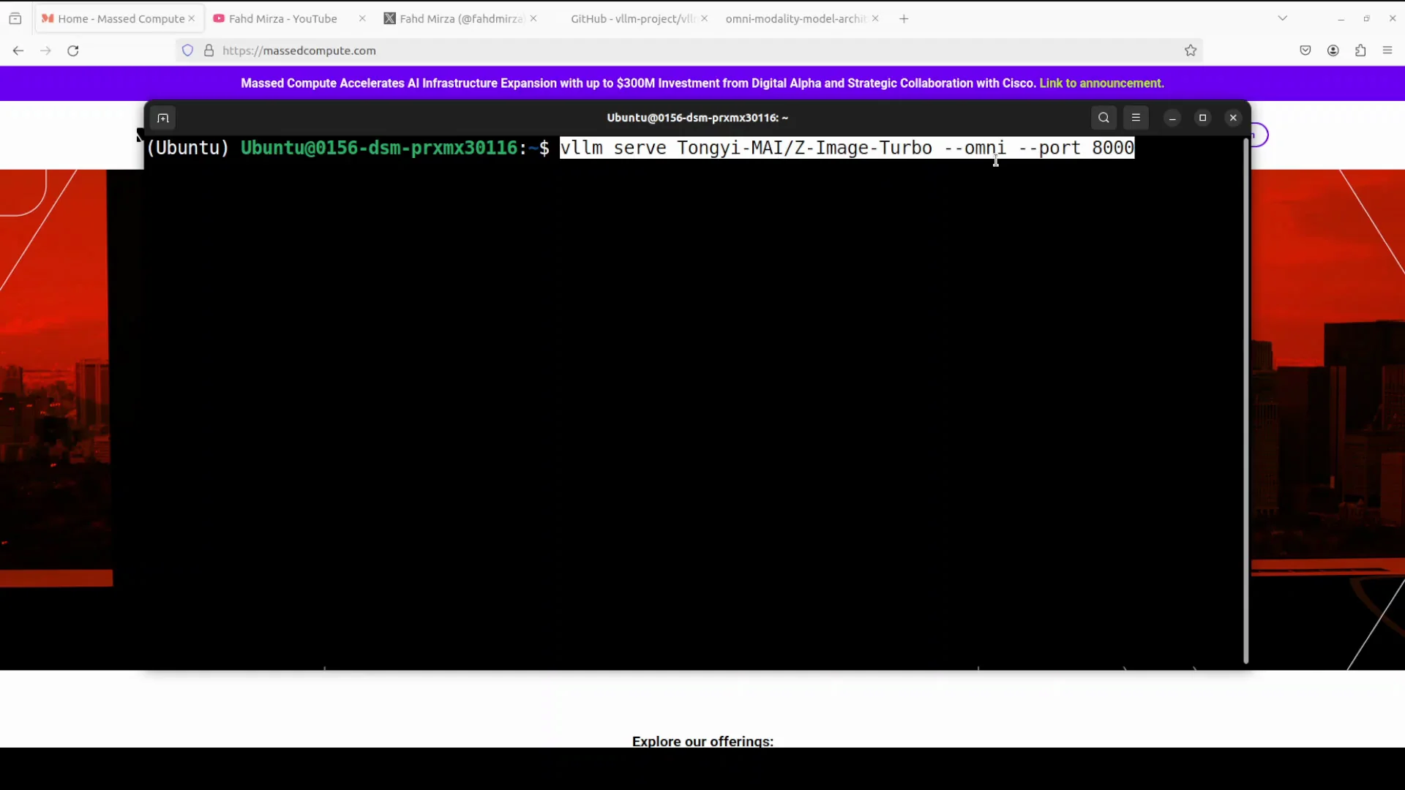The height and width of the screenshot is (790, 1405).
Task: Switch to GitHub vllm-project tab
Action: point(632,19)
